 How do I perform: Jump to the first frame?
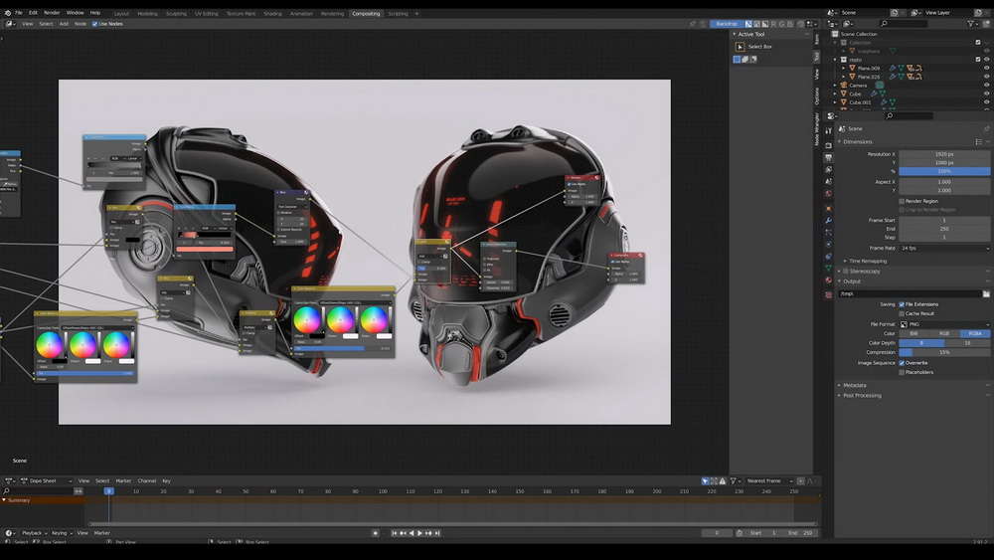pos(394,533)
